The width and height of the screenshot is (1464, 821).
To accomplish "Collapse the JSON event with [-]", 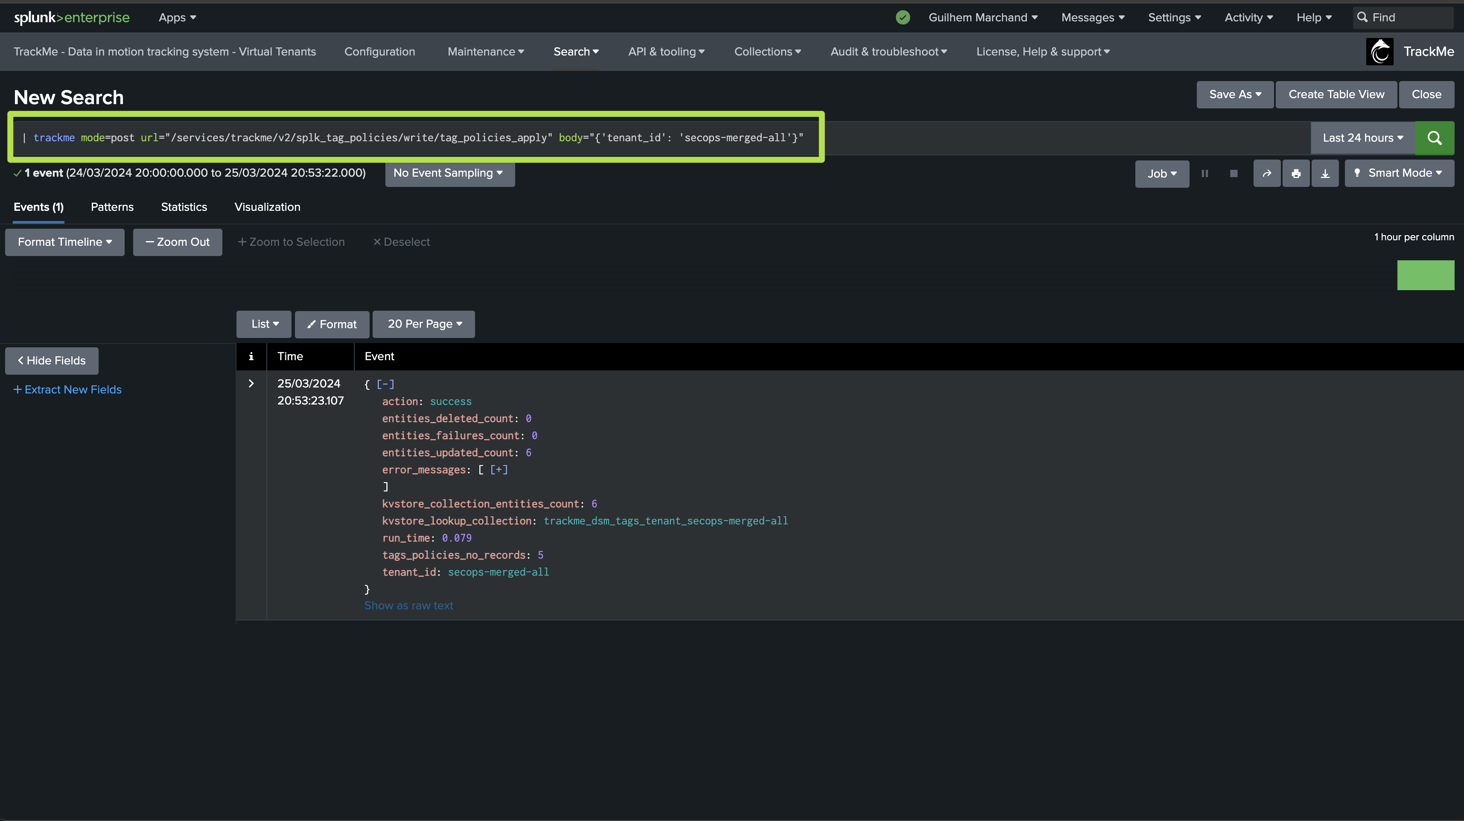I will pyautogui.click(x=385, y=384).
